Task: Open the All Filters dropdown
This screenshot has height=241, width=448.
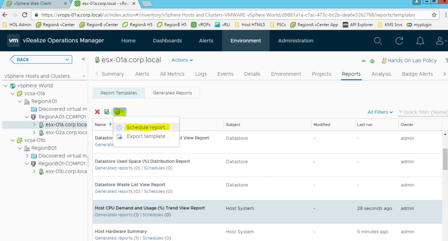Action: coord(380,112)
